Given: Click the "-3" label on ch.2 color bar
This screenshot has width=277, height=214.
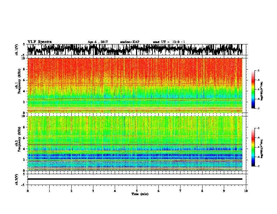Looking at the screenshot, I should click(258, 128).
